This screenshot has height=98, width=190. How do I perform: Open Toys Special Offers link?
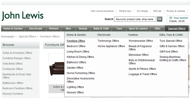pos(171,41)
